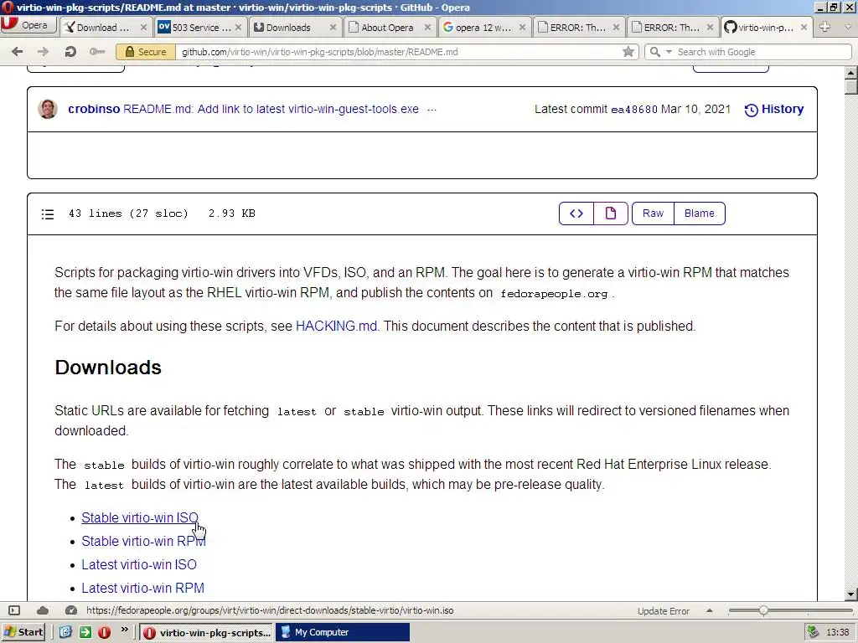Launch the Internet Explorer quick launch icon
858x643 pixels.
(x=65, y=633)
